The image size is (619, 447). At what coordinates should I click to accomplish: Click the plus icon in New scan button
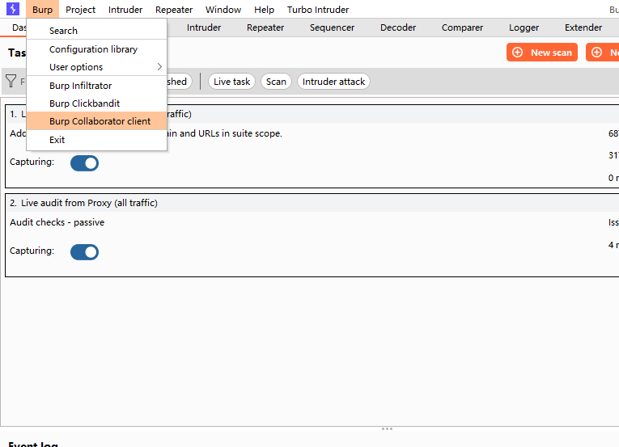click(x=517, y=53)
